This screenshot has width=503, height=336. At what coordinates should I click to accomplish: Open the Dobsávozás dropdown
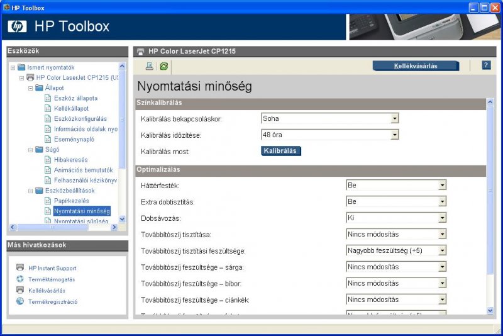442,218
